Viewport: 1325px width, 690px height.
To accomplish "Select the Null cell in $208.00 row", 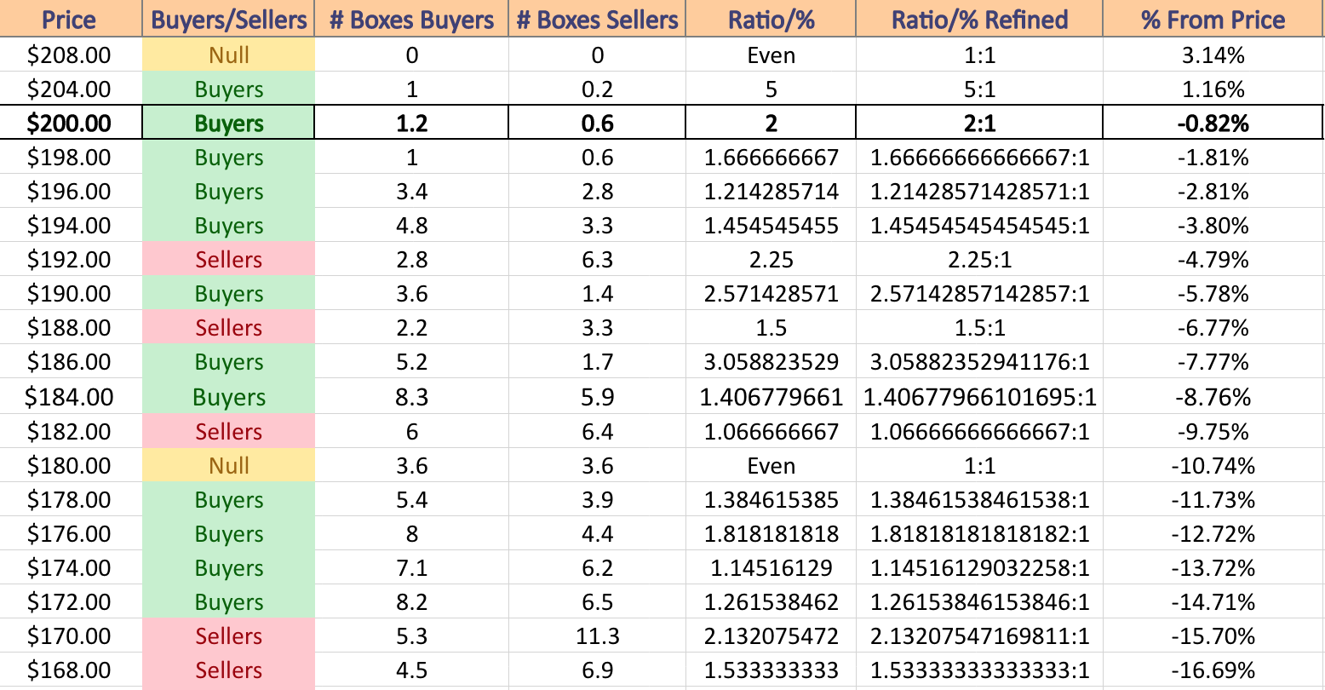I will point(229,55).
